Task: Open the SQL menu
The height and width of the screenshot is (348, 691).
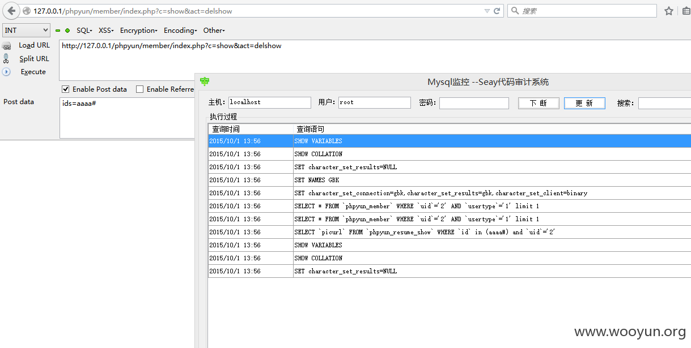Action: [84, 31]
